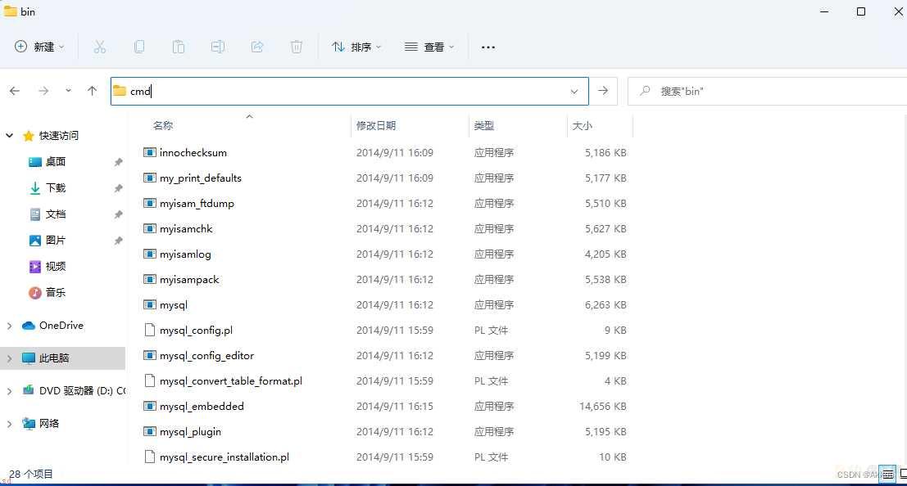Open the View (查看) dropdown

click(429, 47)
